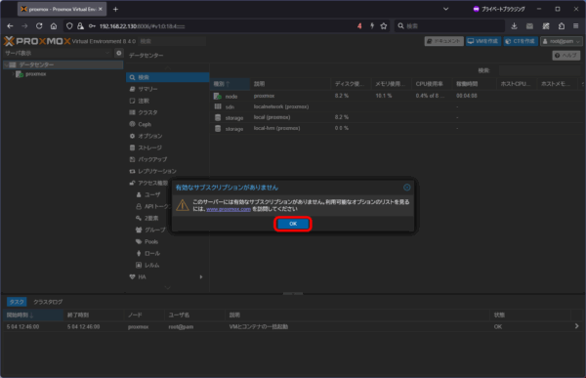586x378 pixels.
Task: Open the root@pam user dropdown
Action: tap(561, 41)
